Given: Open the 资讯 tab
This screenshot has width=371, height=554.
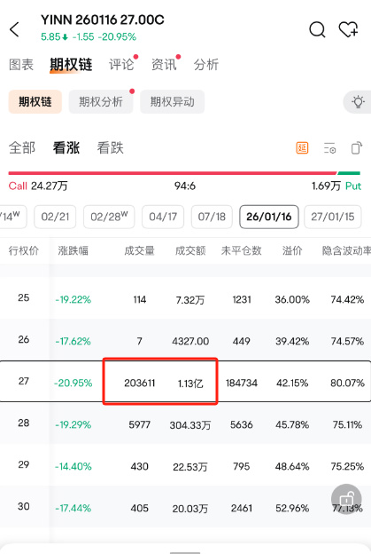Looking at the screenshot, I should [x=164, y=65].
